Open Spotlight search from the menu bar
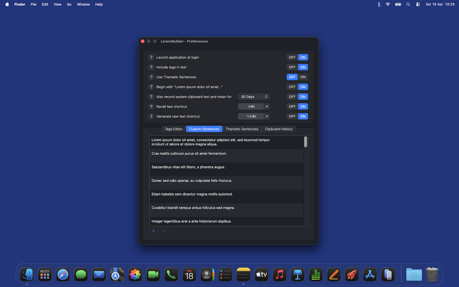The image size is (459, 287). coord(408,4)
